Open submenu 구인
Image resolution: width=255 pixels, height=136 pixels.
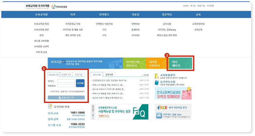pos(104,30)
